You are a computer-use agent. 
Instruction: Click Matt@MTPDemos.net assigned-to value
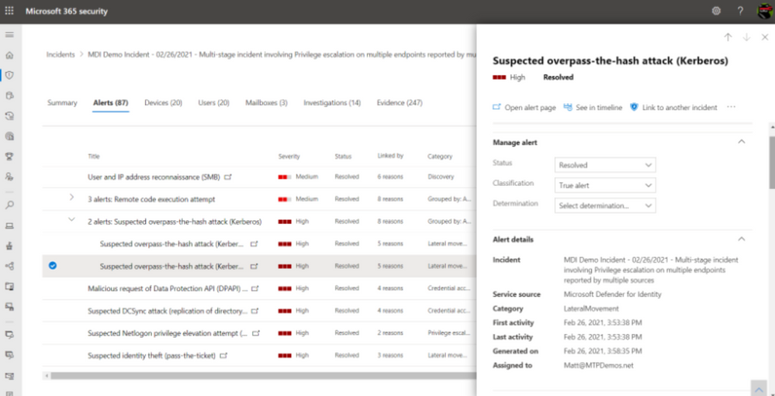(x=599, y=365)
